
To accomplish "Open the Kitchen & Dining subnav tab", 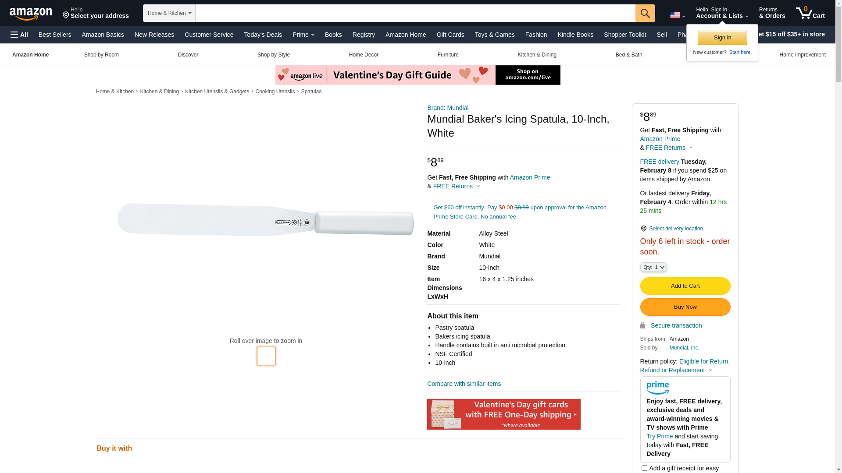I will [537, 55].
